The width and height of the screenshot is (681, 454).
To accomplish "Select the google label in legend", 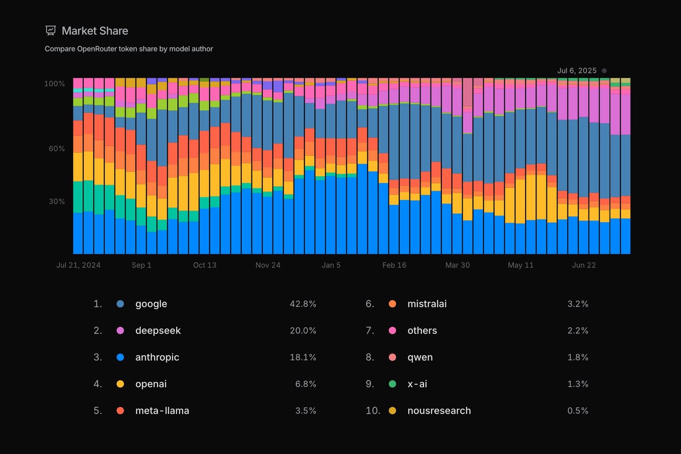I will [x=151, y=304].
